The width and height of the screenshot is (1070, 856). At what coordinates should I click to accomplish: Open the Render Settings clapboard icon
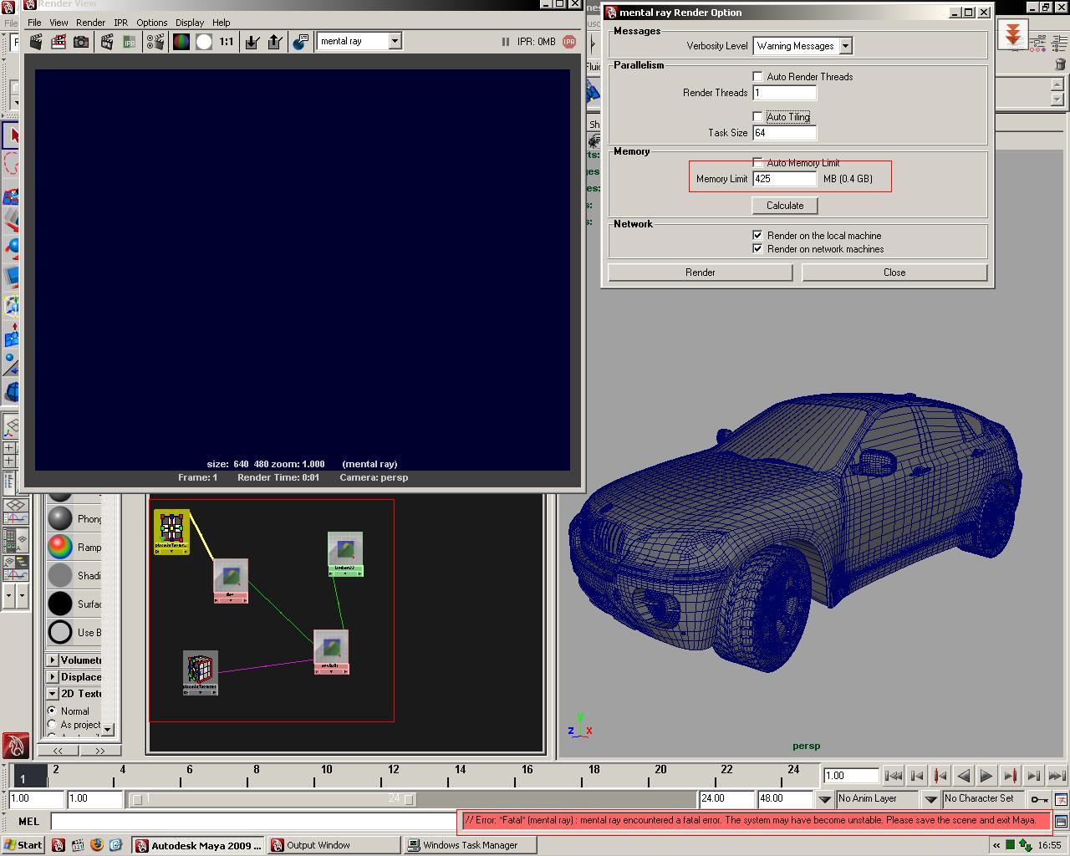click(155, 41)
